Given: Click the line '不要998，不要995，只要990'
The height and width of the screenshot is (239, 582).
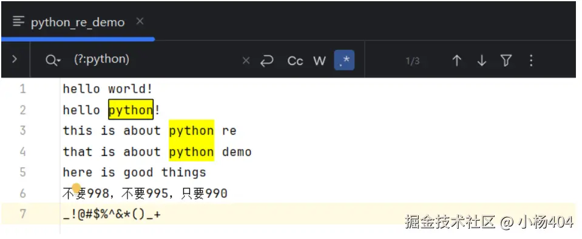Looking at the screenshot, I should 145,194.
